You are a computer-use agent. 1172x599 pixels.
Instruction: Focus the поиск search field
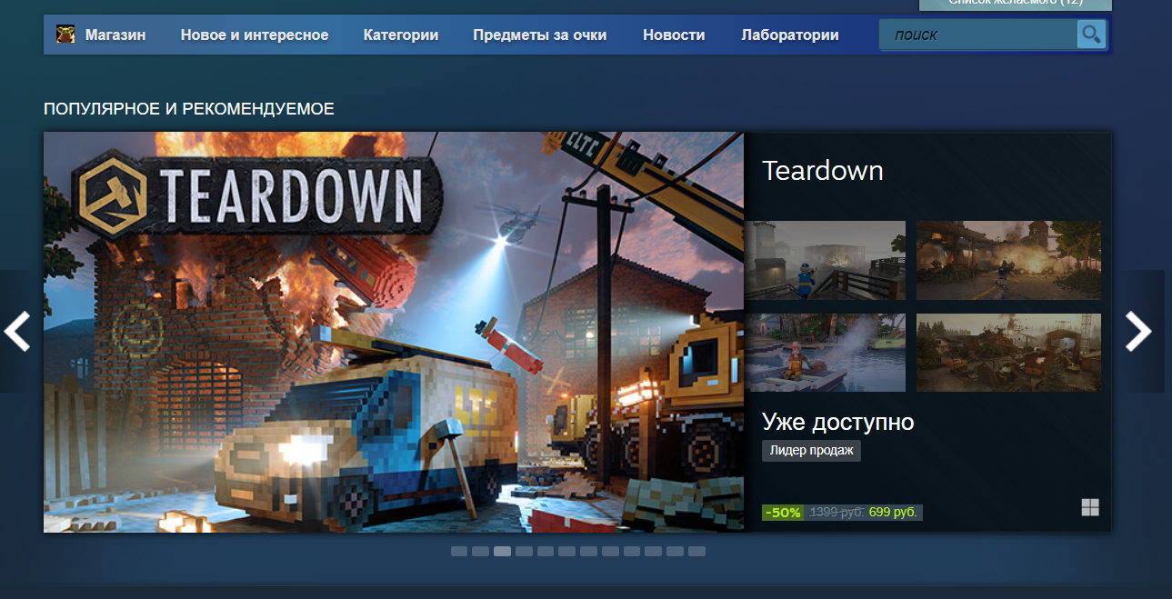point(978,35)
